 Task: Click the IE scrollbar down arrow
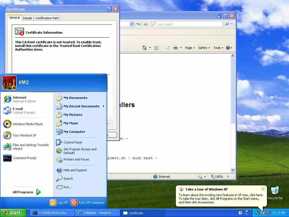[x=233, y=170]
